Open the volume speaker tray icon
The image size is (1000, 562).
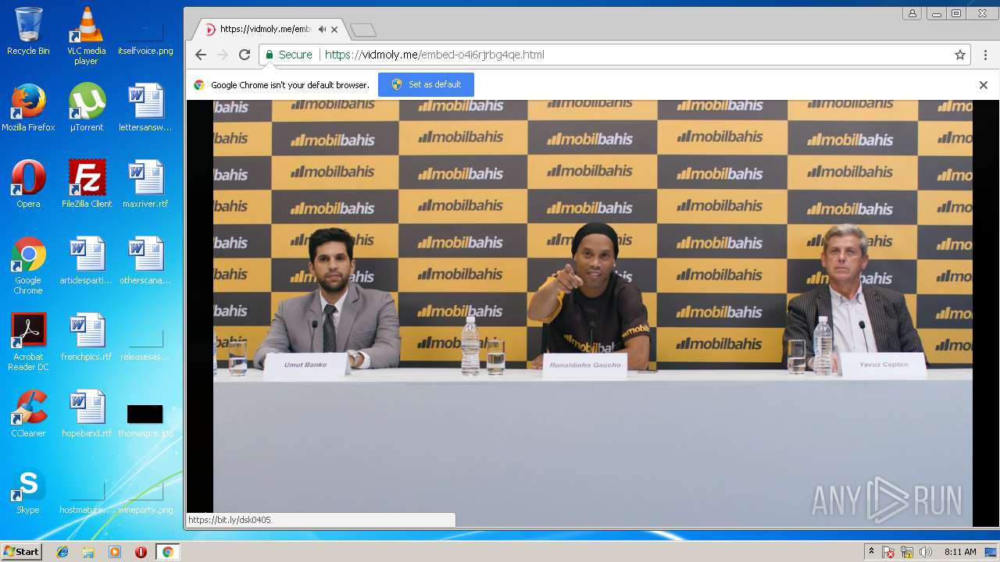tap(926, 552)
